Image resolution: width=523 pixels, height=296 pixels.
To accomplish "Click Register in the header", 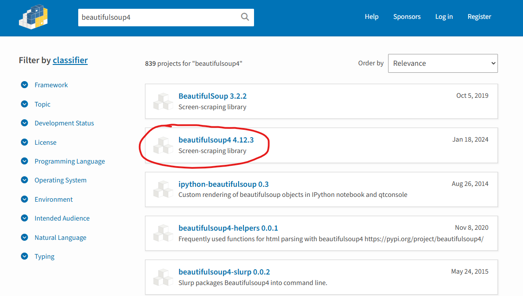I will [x=479, y=17].
